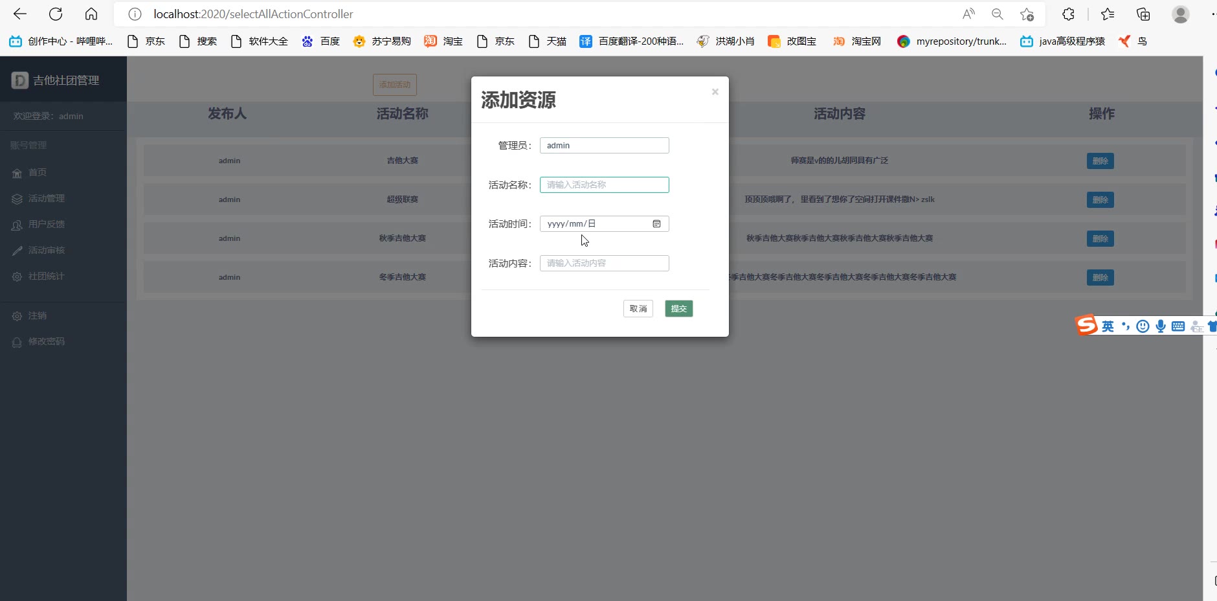Screen dimensions: 1217x601
Task: Submit the form with the 提交 button
Action: (679, 309)
